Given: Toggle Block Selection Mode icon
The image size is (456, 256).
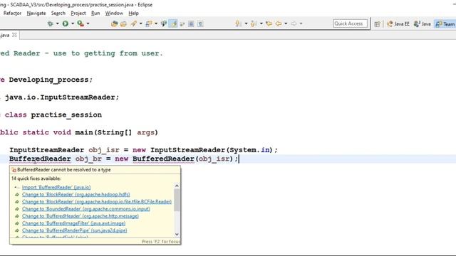Looking at the screenshot, I should click(191, 23).
